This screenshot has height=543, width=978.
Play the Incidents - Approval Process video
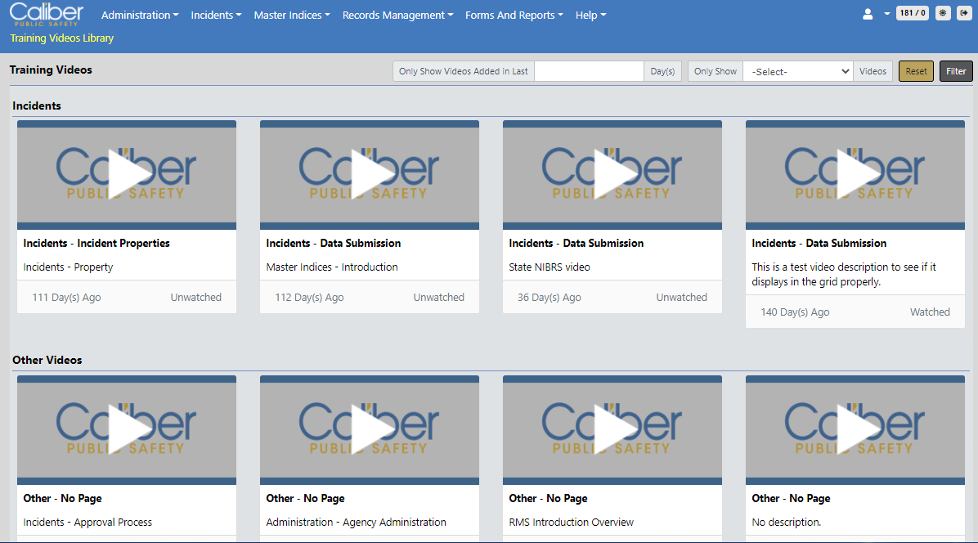pos(127,429)
